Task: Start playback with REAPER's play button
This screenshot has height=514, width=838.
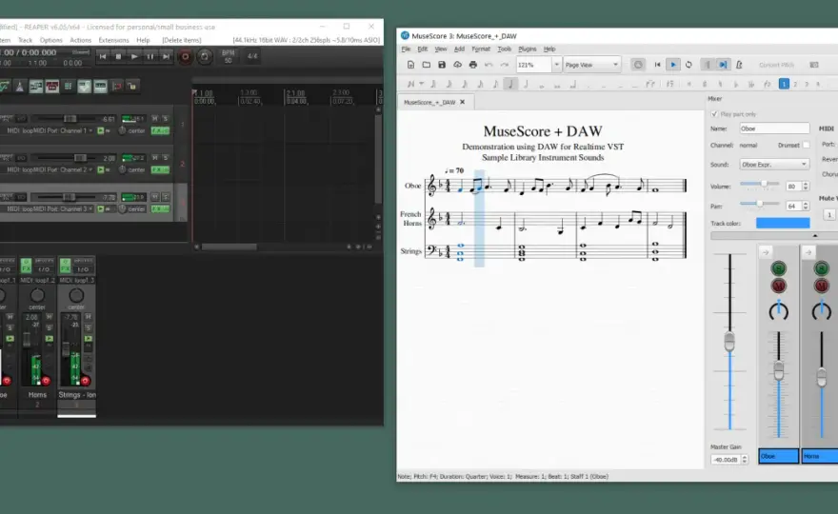Action: [x=134, y=56]
